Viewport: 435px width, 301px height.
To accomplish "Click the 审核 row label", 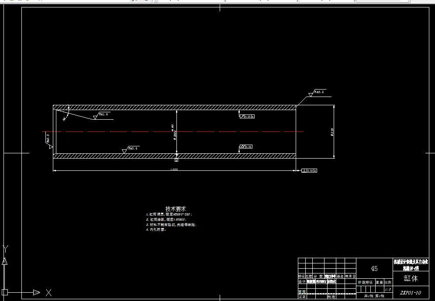I will coord(302,292).
